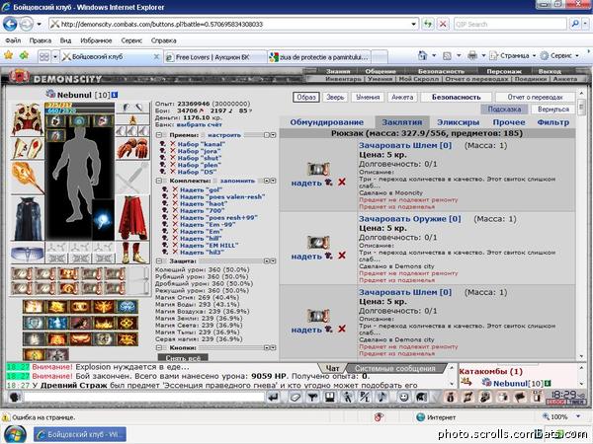593x444 pixels.
Task: Switch to the Обмундирование inventory tab
Action: [327, 122]
